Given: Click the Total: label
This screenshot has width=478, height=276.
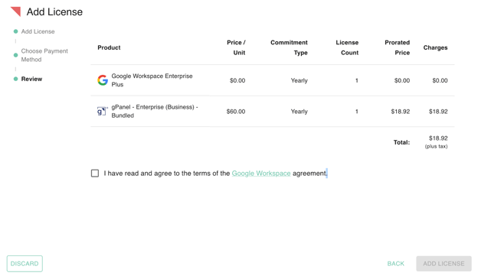Looking at the screenshot, I should pos(401,142).
